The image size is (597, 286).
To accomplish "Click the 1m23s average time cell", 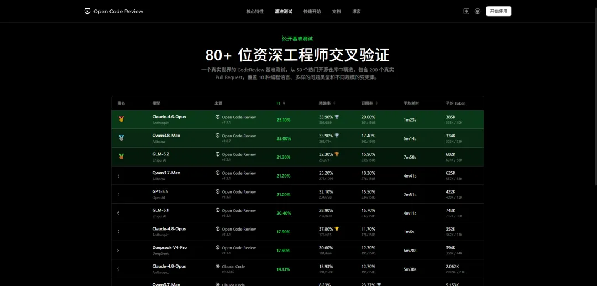I will (x=410, y=120).
